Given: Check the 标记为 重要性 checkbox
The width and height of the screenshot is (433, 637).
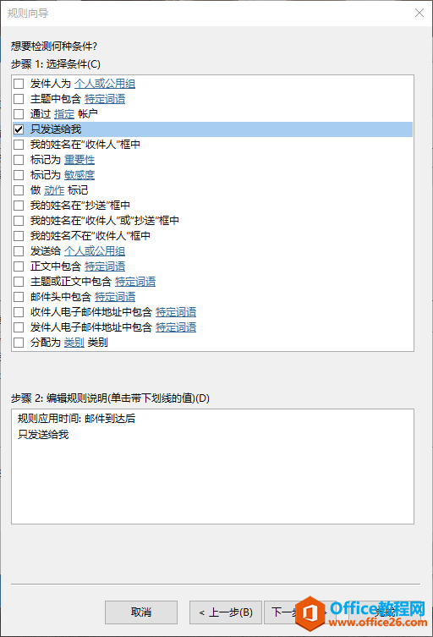Looking at the screenshot, I should (x=19, y=160).
